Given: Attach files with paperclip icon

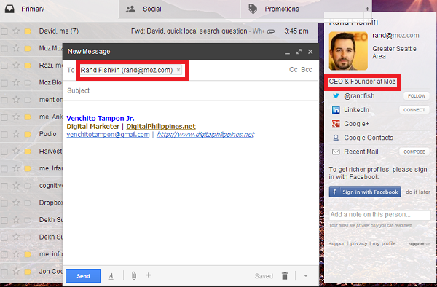Looking at the screenshot, I should click(134, 275).
